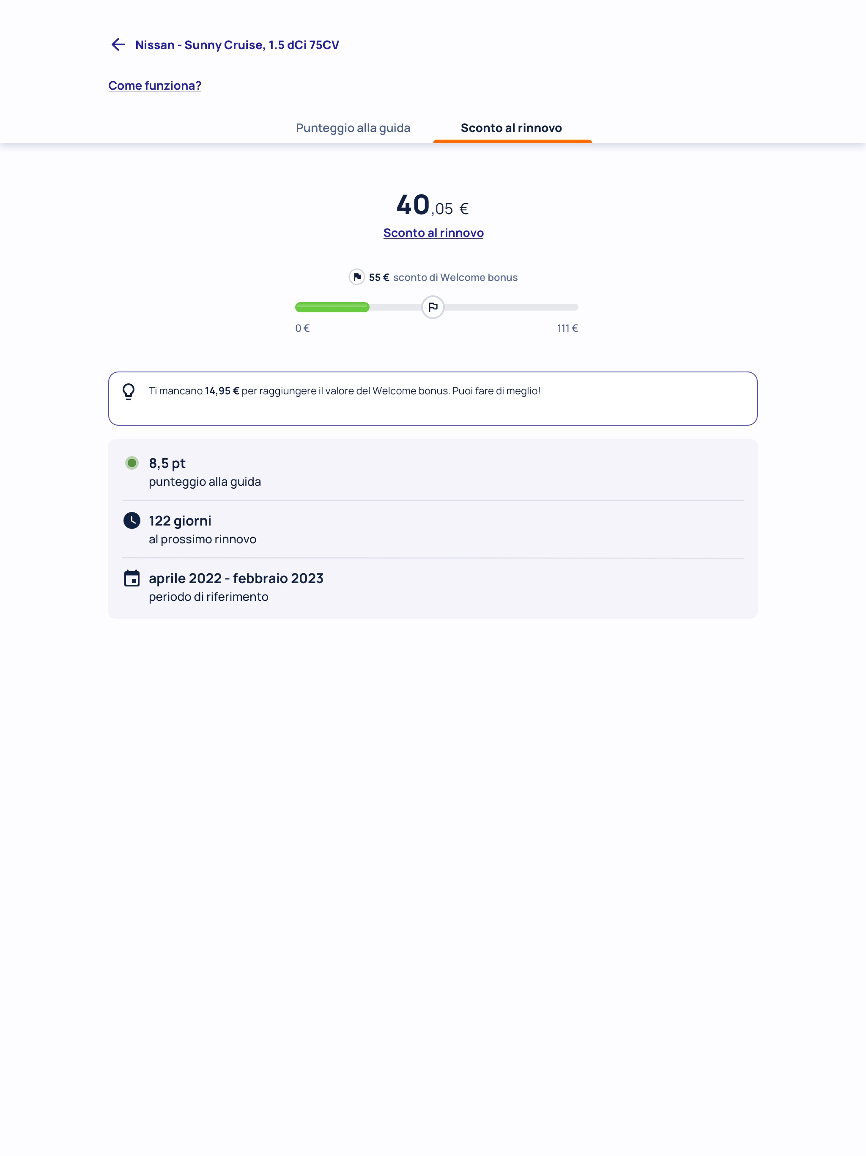Open the Punteggio alla guida tab
The height and width of the screenshot is (1156, 866).
coord(353,128)
